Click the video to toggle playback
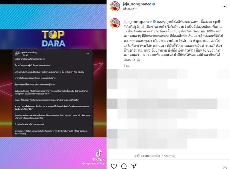Viewport: 230px width, 169px height. [x=53, y=87]
